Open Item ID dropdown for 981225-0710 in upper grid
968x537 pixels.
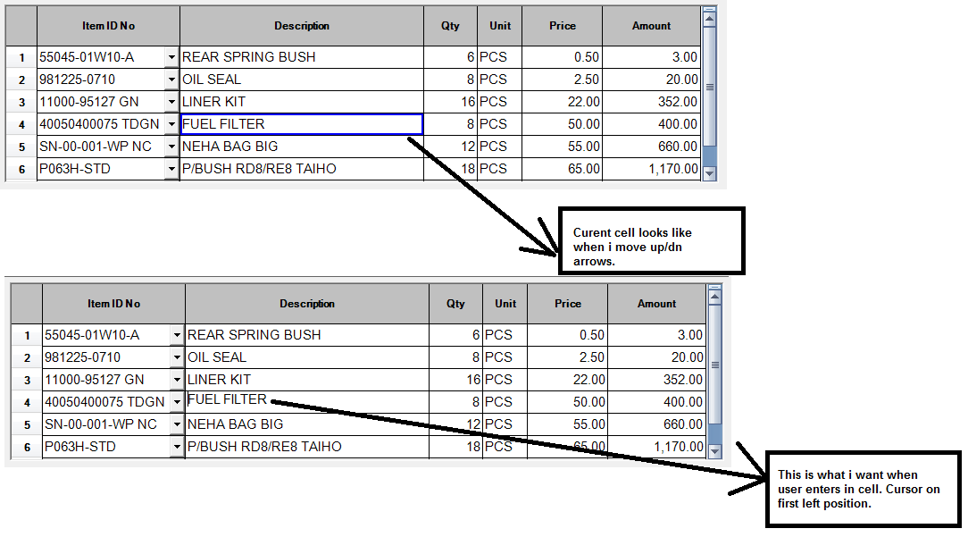pyautogui.click(x=171, y=80)
